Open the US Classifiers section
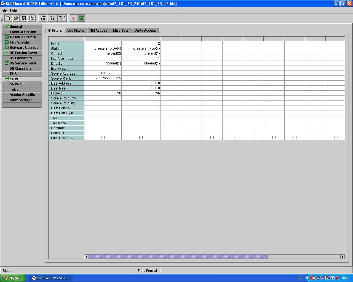 [22, 58]
